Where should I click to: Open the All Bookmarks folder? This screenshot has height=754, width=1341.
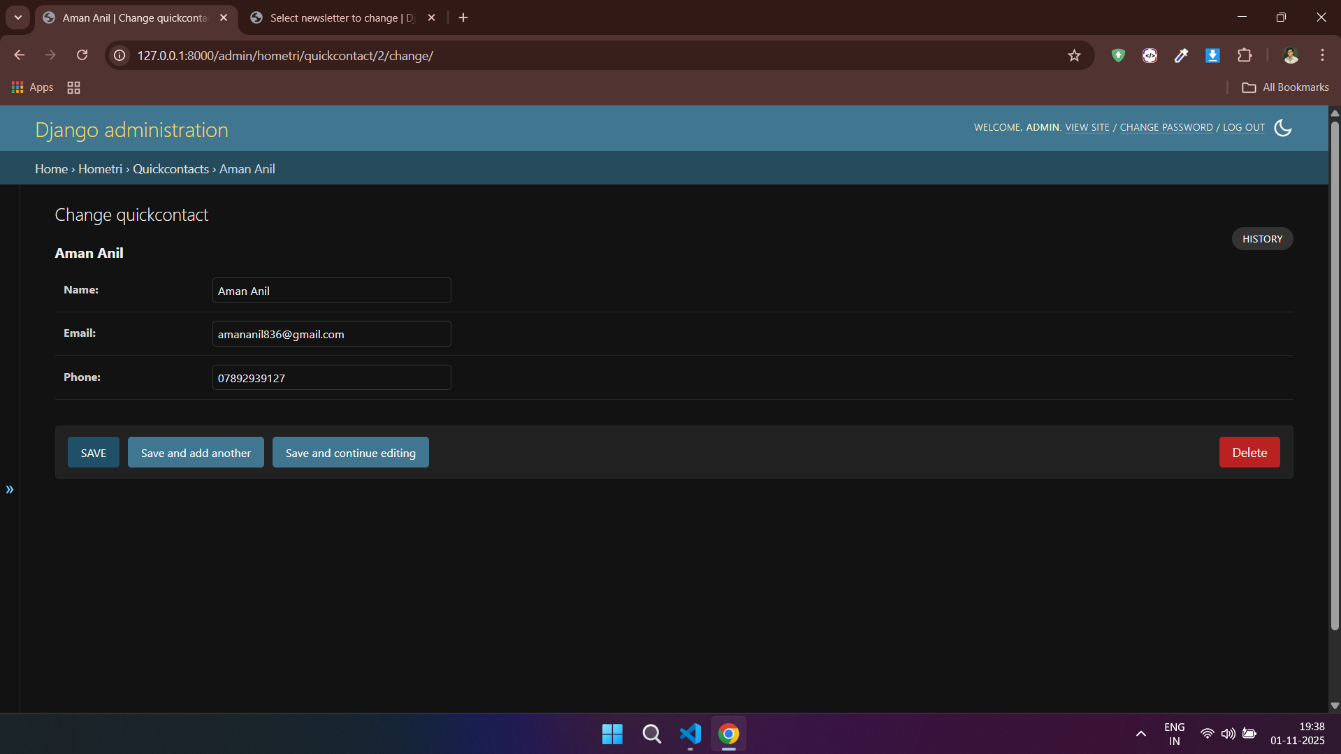(1285, 87)
